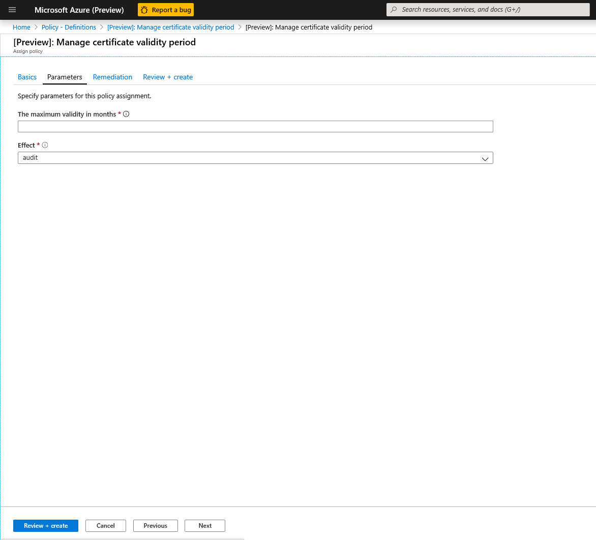Click the maximum validity in months input field
This screenshot has height=540, width=596.
point(254,126)
